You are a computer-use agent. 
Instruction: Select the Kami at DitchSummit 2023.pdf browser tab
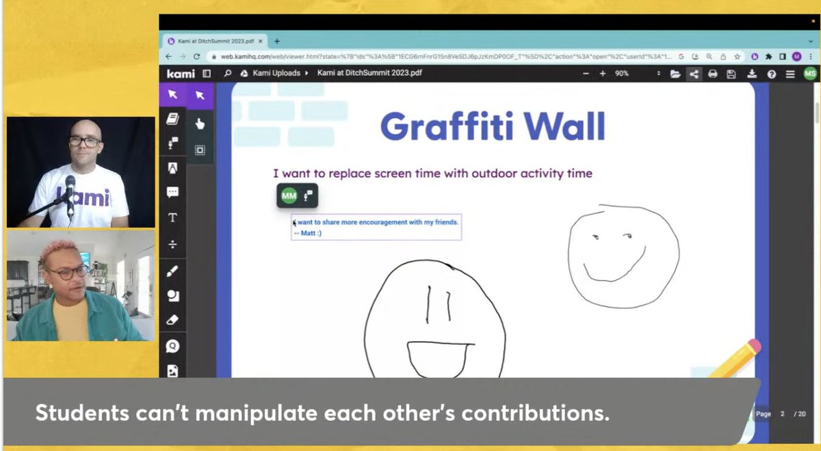tap(213, 41)
